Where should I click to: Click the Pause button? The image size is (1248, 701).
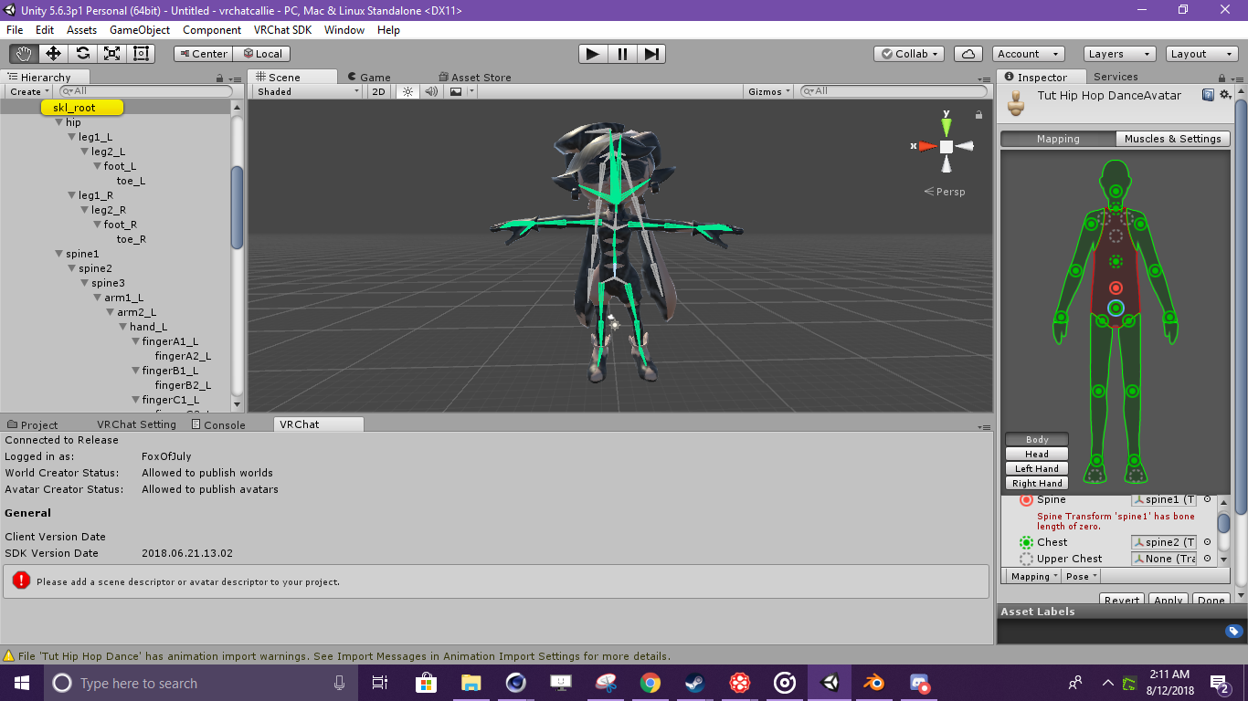tap(622, 54)
